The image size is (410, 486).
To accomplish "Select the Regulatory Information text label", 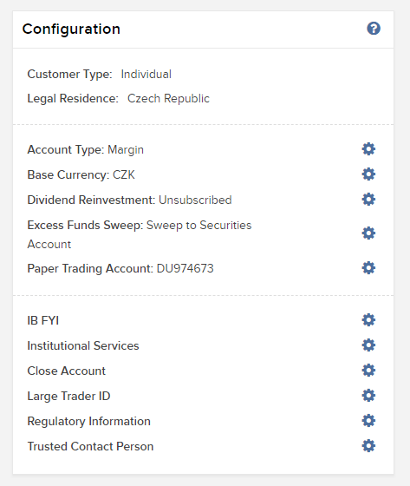I will coord(89,422).
